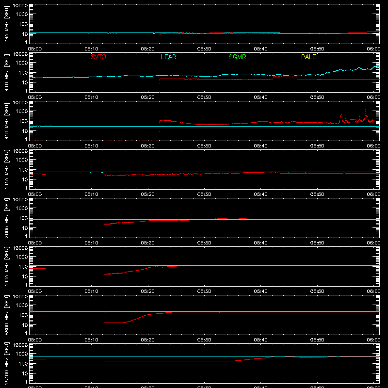Click 05:10 time label under 610 MHz plot
The image size is (388, 388).
click(x=91, y=146)
